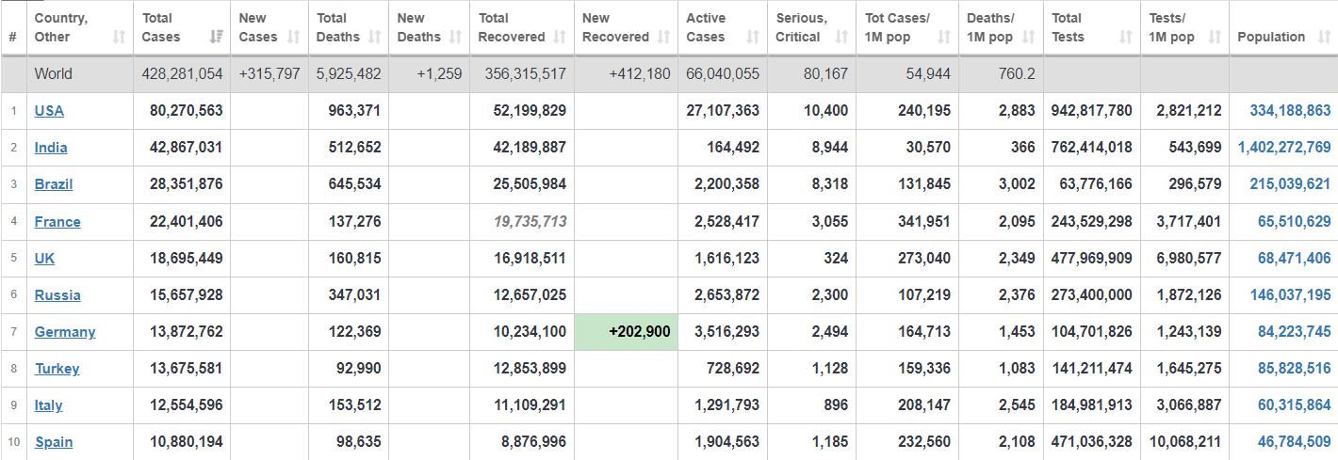Sort by Total Tests column arrow icon
This screenshot has width=1338, height=460.
click(1126, 37)
